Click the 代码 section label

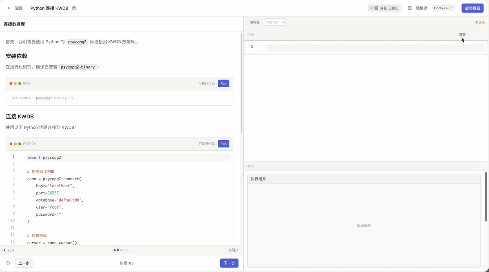point(250,34)
